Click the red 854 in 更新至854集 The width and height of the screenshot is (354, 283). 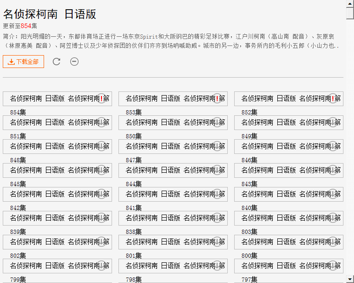pyautogui.click(x=26, y=26)
